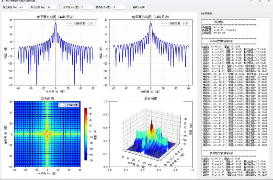Click the 旁瓣9: Az=-14.5° row
This screenshot has width=273, height=180.
tap(235, 71)
